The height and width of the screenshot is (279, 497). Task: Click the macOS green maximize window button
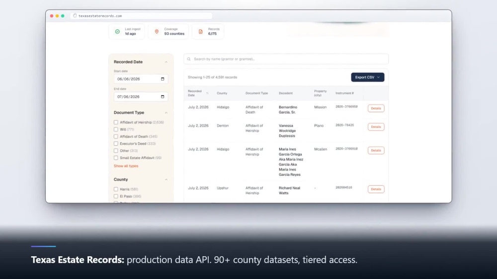pyautogui.click(x=63, y=16)
